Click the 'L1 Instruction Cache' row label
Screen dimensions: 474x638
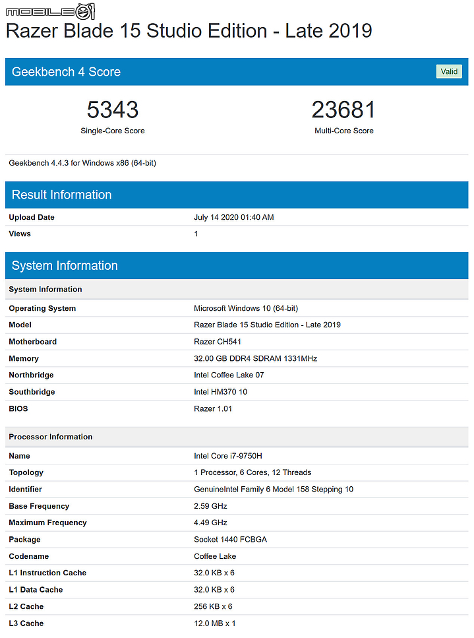point(47,573)
